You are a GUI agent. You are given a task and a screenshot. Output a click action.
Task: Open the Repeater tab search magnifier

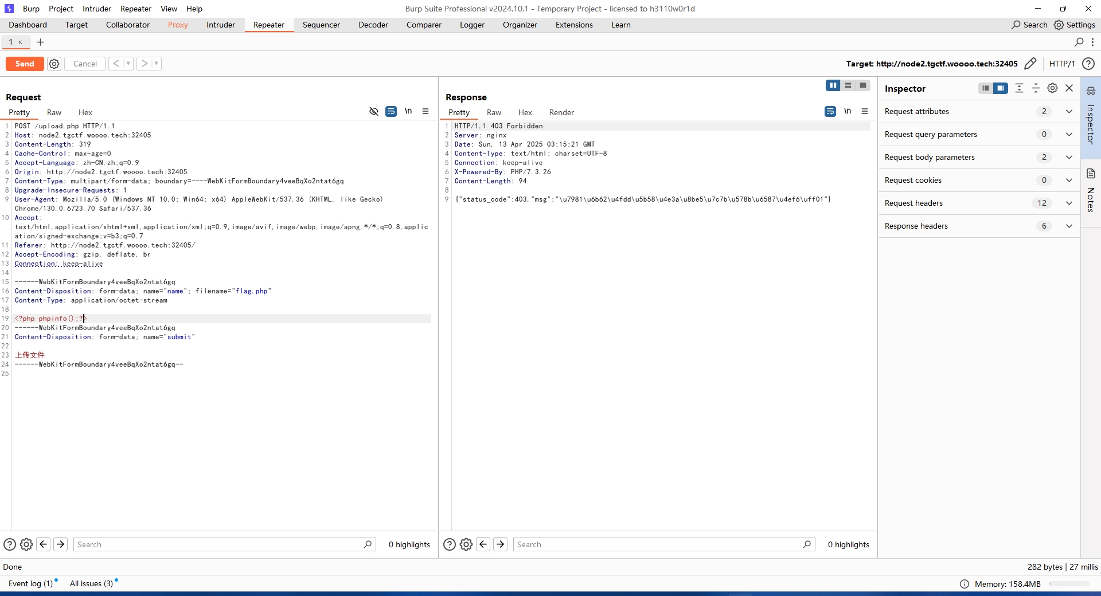pos(1079,42)
